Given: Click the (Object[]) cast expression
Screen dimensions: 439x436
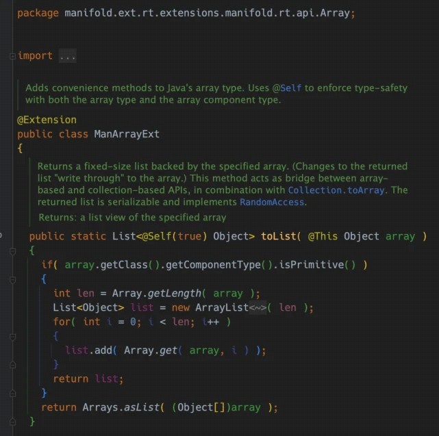Looking at the screenshot, I should [201, 407].
